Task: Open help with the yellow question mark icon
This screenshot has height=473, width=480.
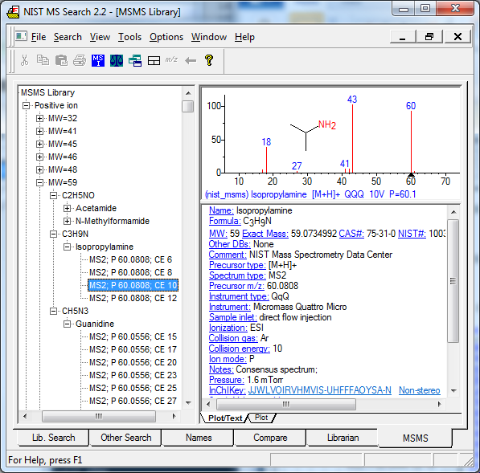Action: click(209, 60)
